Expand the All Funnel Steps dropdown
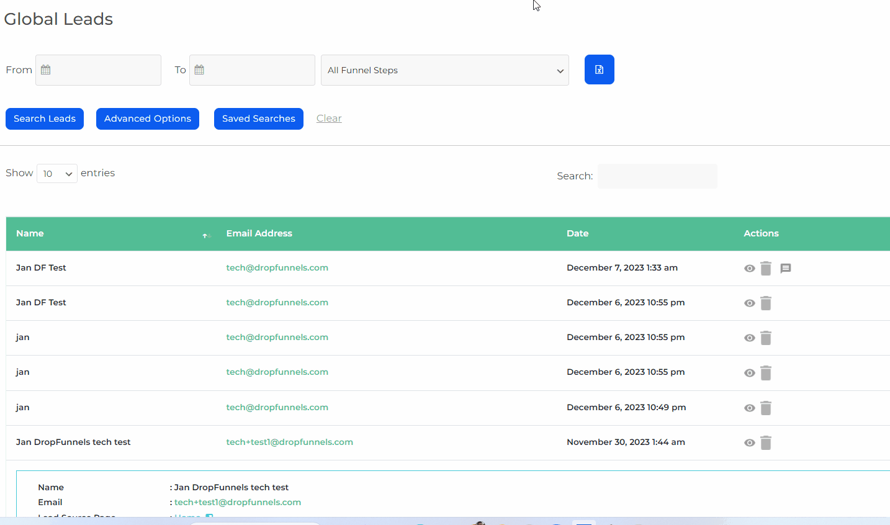The height and width of the screenshot is (525, 890). point(444,70)
